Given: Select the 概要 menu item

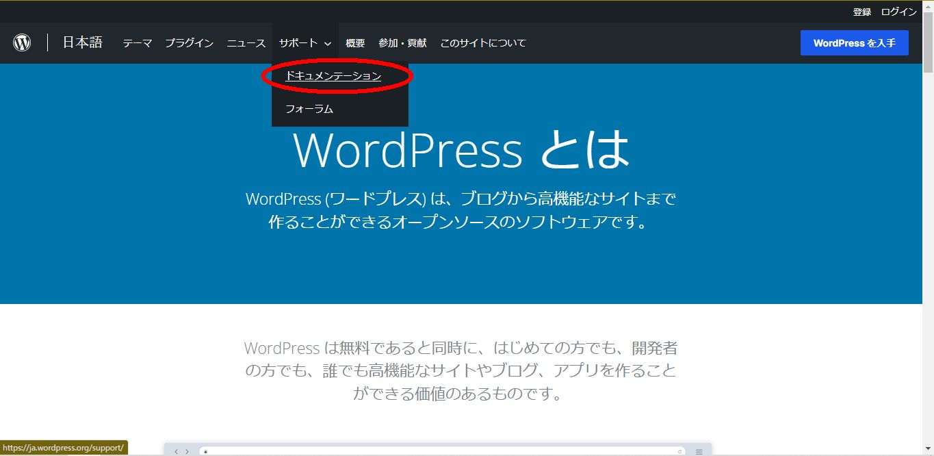Looking at the screenshot, I should coord(355,43).
